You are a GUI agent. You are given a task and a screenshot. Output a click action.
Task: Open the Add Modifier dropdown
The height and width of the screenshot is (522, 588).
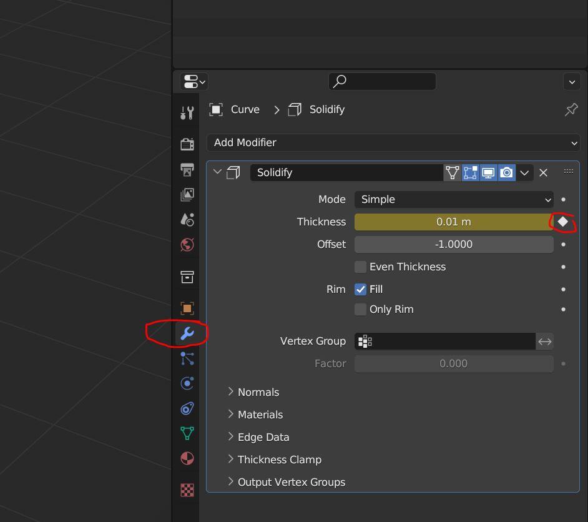pyautogui.click(x=393, y=142)
